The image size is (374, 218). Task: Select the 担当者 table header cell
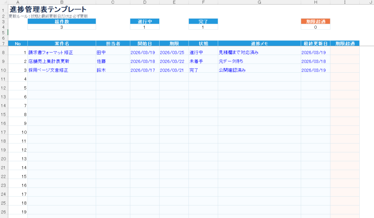pos(113,44)
